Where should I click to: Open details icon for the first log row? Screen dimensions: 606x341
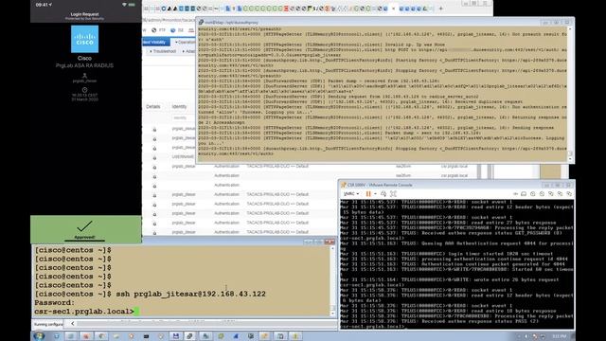[x=154, y=130]
